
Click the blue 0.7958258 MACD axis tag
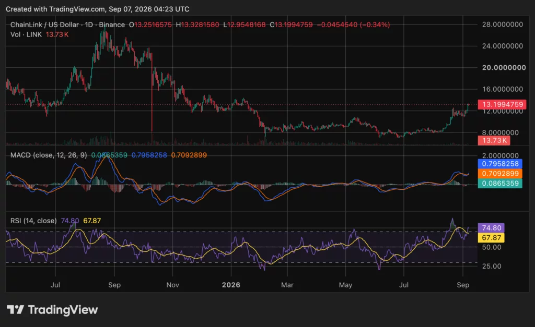click(500, 164)
